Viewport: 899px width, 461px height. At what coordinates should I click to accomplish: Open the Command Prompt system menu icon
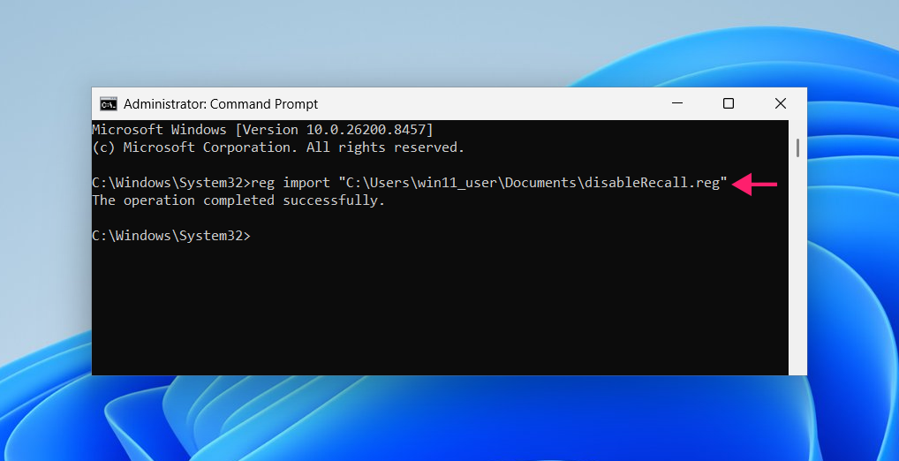(109, 104)
